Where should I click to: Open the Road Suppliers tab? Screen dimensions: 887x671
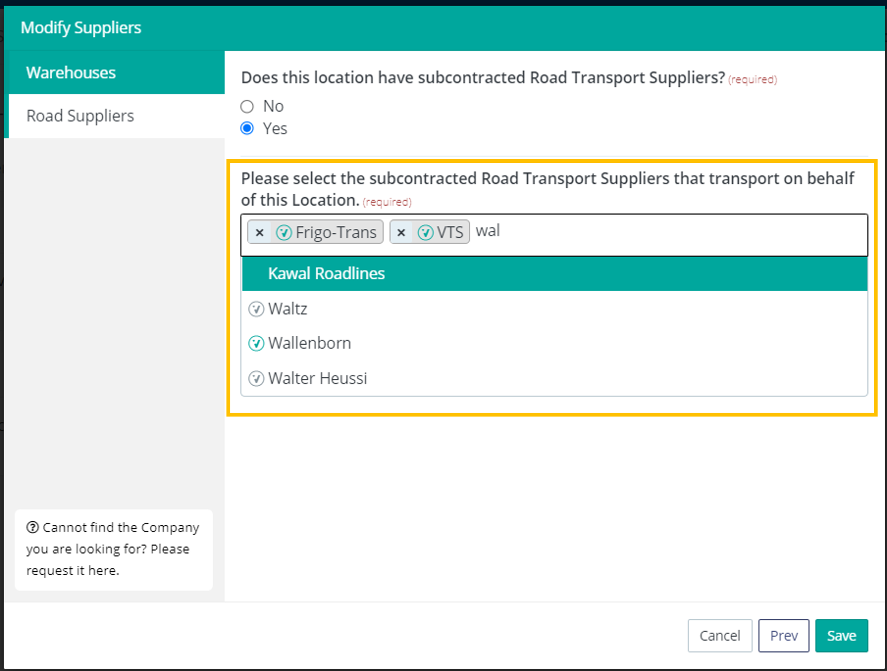point(116,116)
